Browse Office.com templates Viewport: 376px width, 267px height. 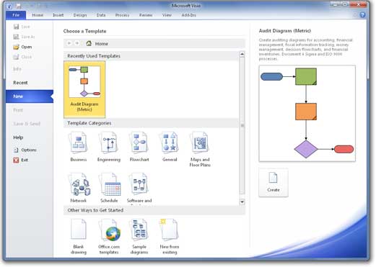pyautogui.click(x=109, y=236)
